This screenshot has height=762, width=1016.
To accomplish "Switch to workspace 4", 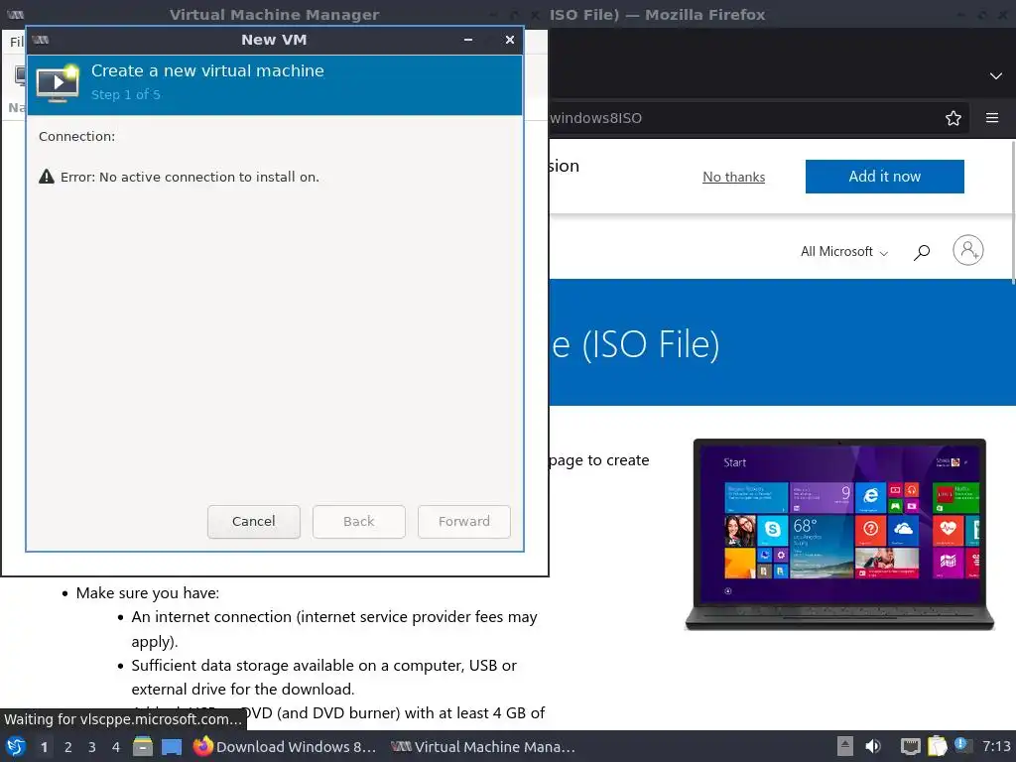I will pos(116,747).
